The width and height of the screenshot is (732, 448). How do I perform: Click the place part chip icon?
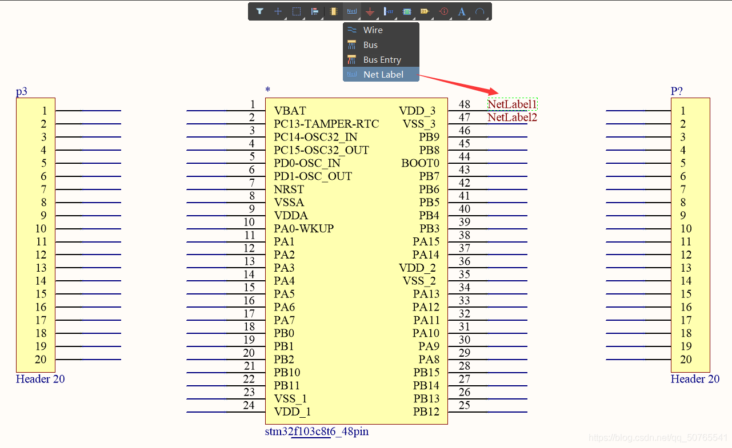334,11
